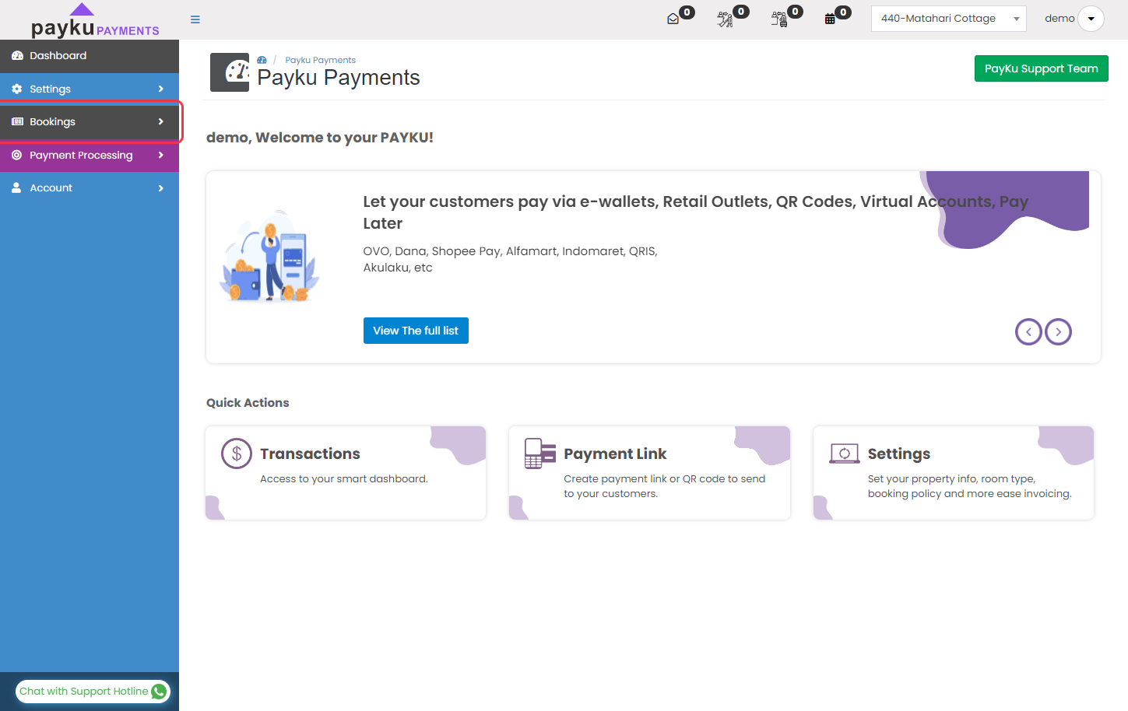Open the envelope messages notification icon

tap(673, 19)
